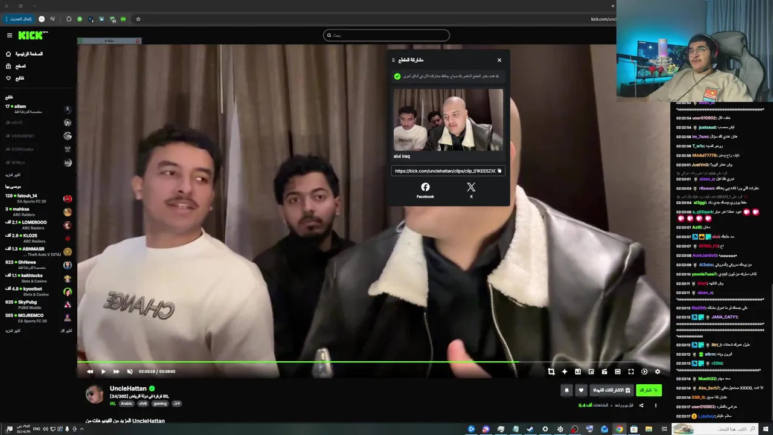Screen dimensions: 773x435
Task: Select the chill tag
Action: (143, 404)
